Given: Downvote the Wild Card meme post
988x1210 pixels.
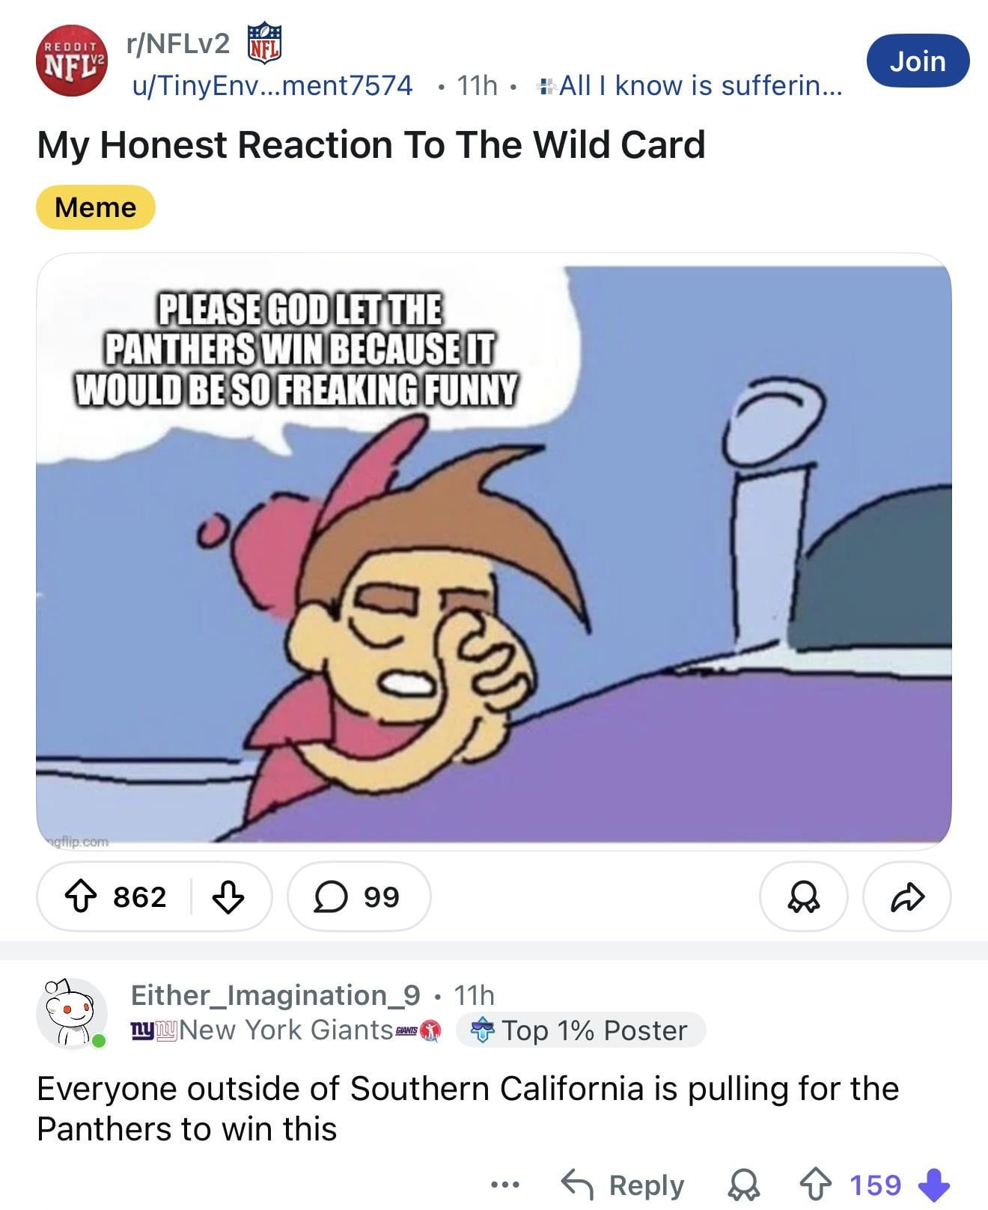Looking at the screenshot, I should point(228,896).
